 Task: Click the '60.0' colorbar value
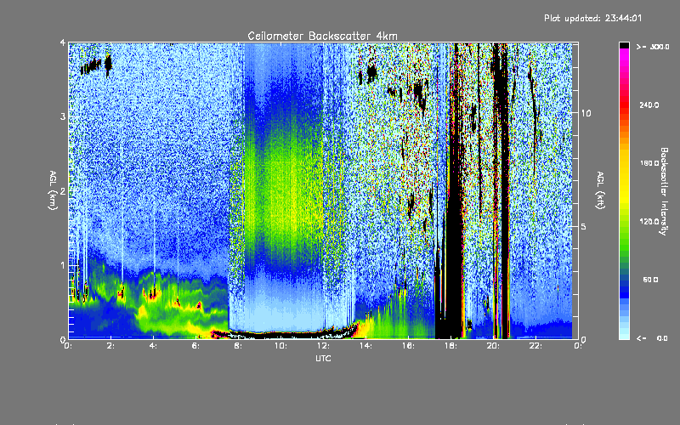pos(650,280)
